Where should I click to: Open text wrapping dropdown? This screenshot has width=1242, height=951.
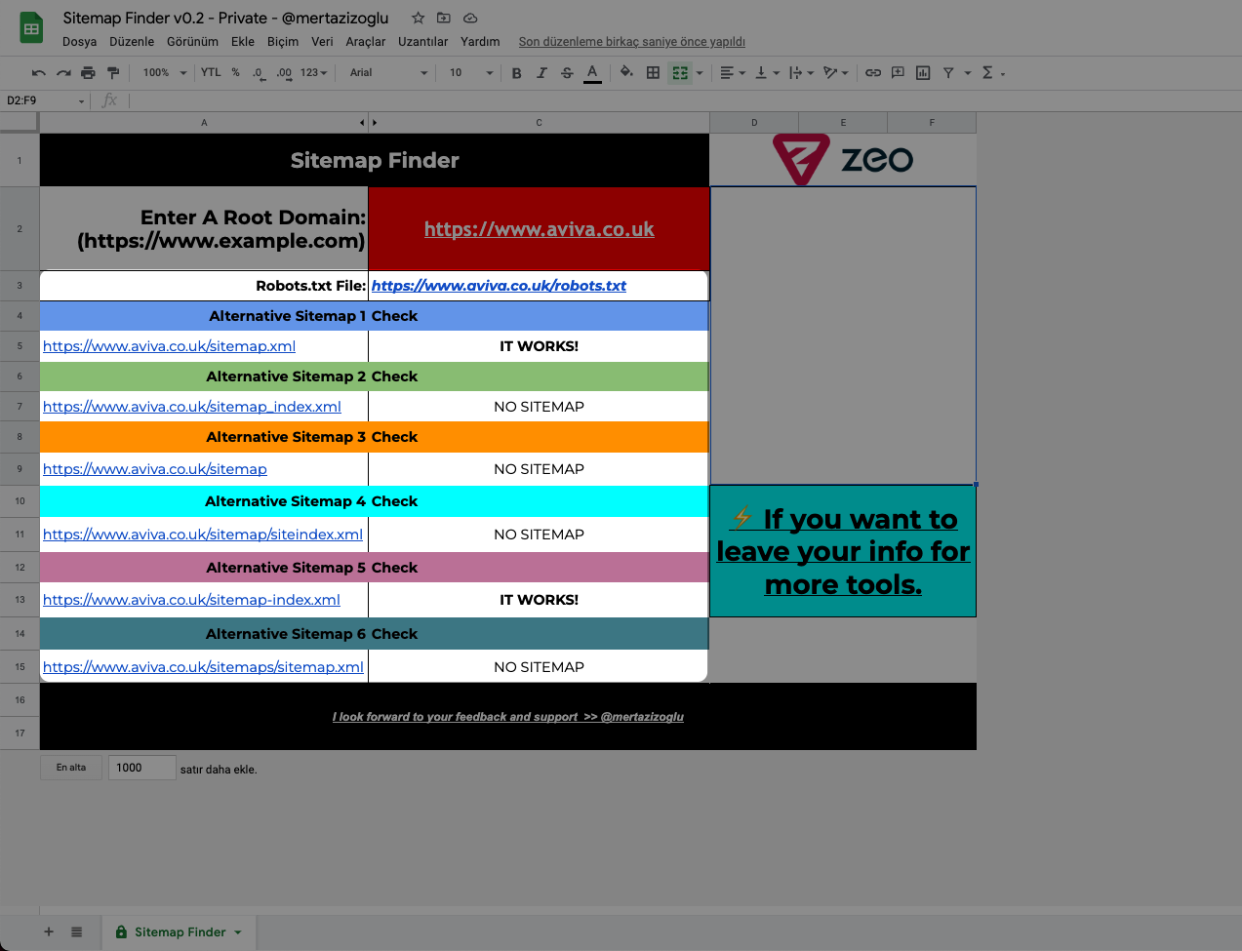point(801,73)
